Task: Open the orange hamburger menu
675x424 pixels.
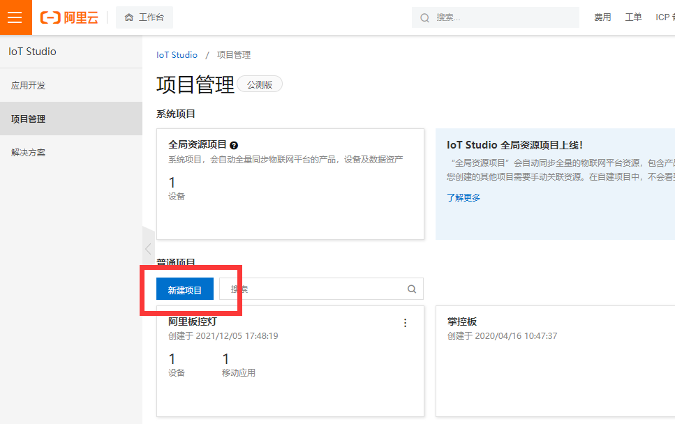Action: click(15, 17)
